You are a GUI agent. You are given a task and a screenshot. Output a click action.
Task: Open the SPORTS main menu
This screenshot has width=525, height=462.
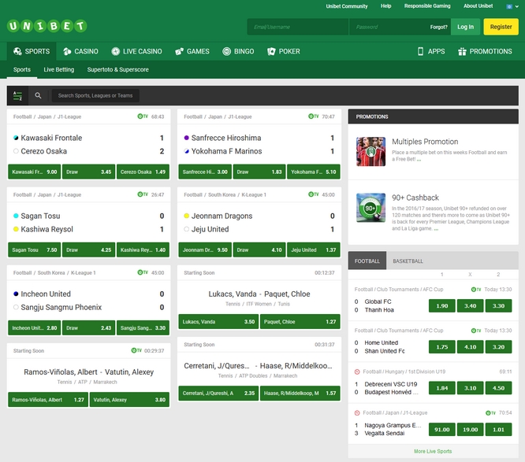click(32, 51)
